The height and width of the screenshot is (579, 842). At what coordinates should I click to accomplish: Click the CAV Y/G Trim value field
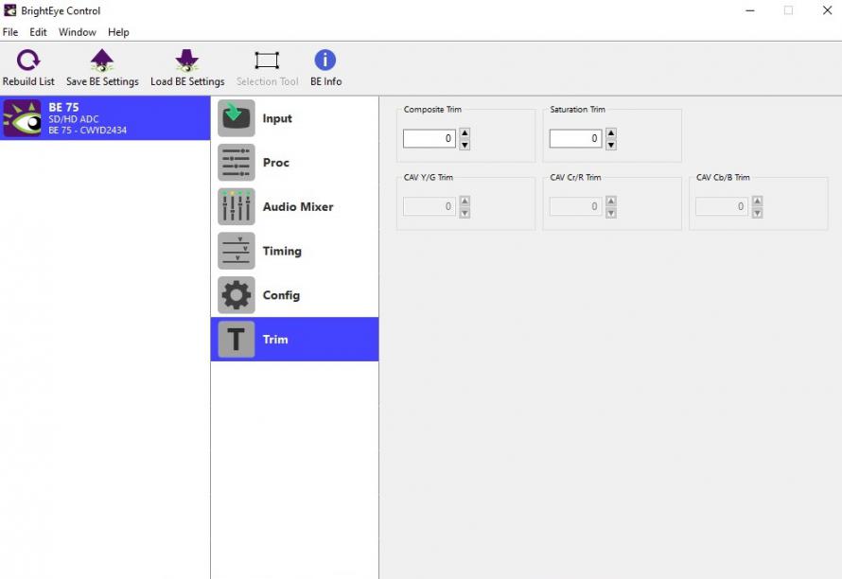click(430, 207)
